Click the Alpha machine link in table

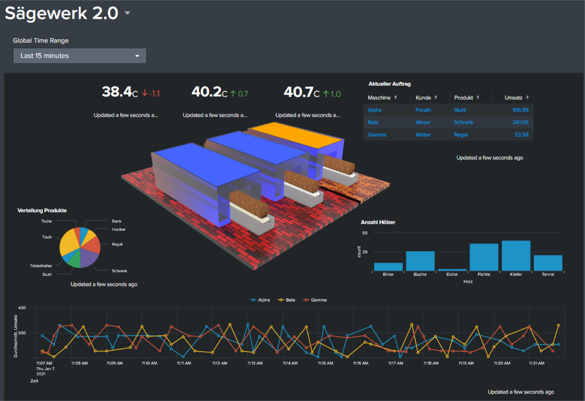pos(374,110)
